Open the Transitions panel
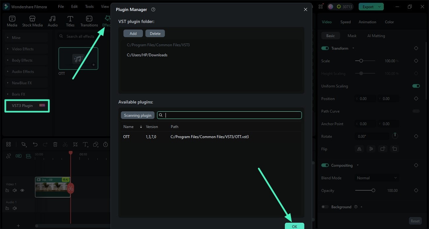Image resolution: width=429 pixels, height=229 pixels. [x=89, y=20]
